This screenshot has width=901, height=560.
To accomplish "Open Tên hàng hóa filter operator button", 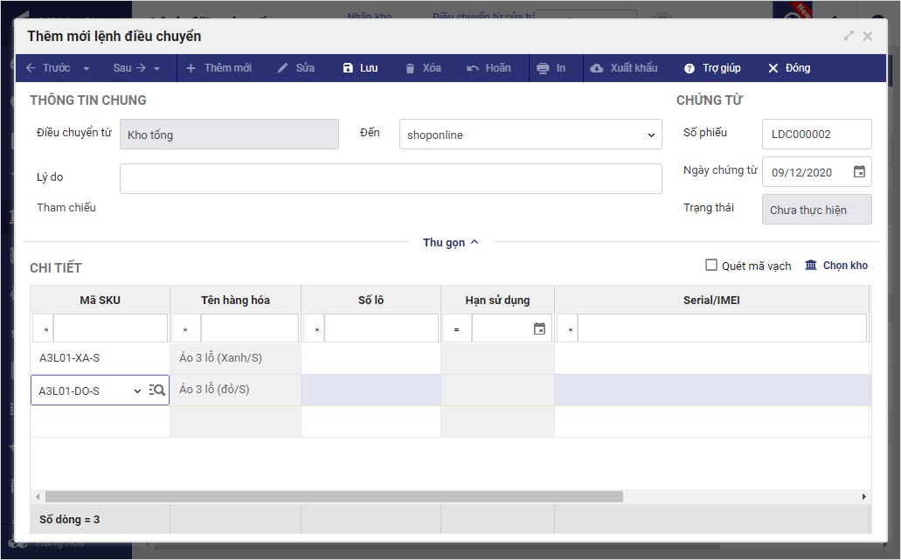I will click(185, 329).
